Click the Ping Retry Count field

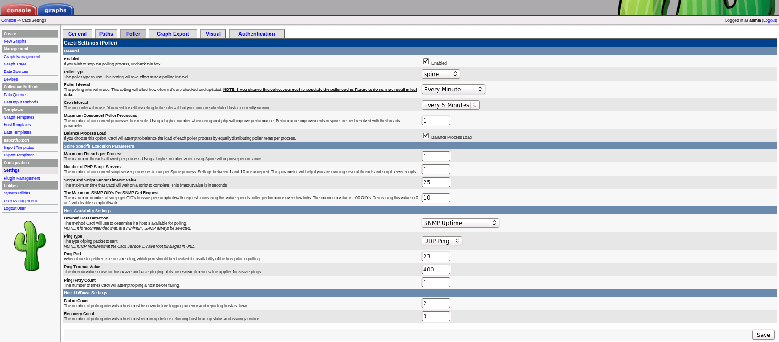436,282
